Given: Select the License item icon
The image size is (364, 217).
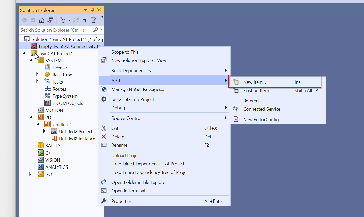Looking at the screenshot, I should [x=47, y=67].
